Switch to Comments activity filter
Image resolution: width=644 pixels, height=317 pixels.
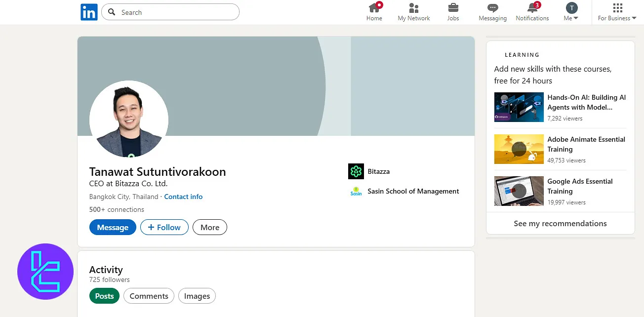click(x=149, y=296)
